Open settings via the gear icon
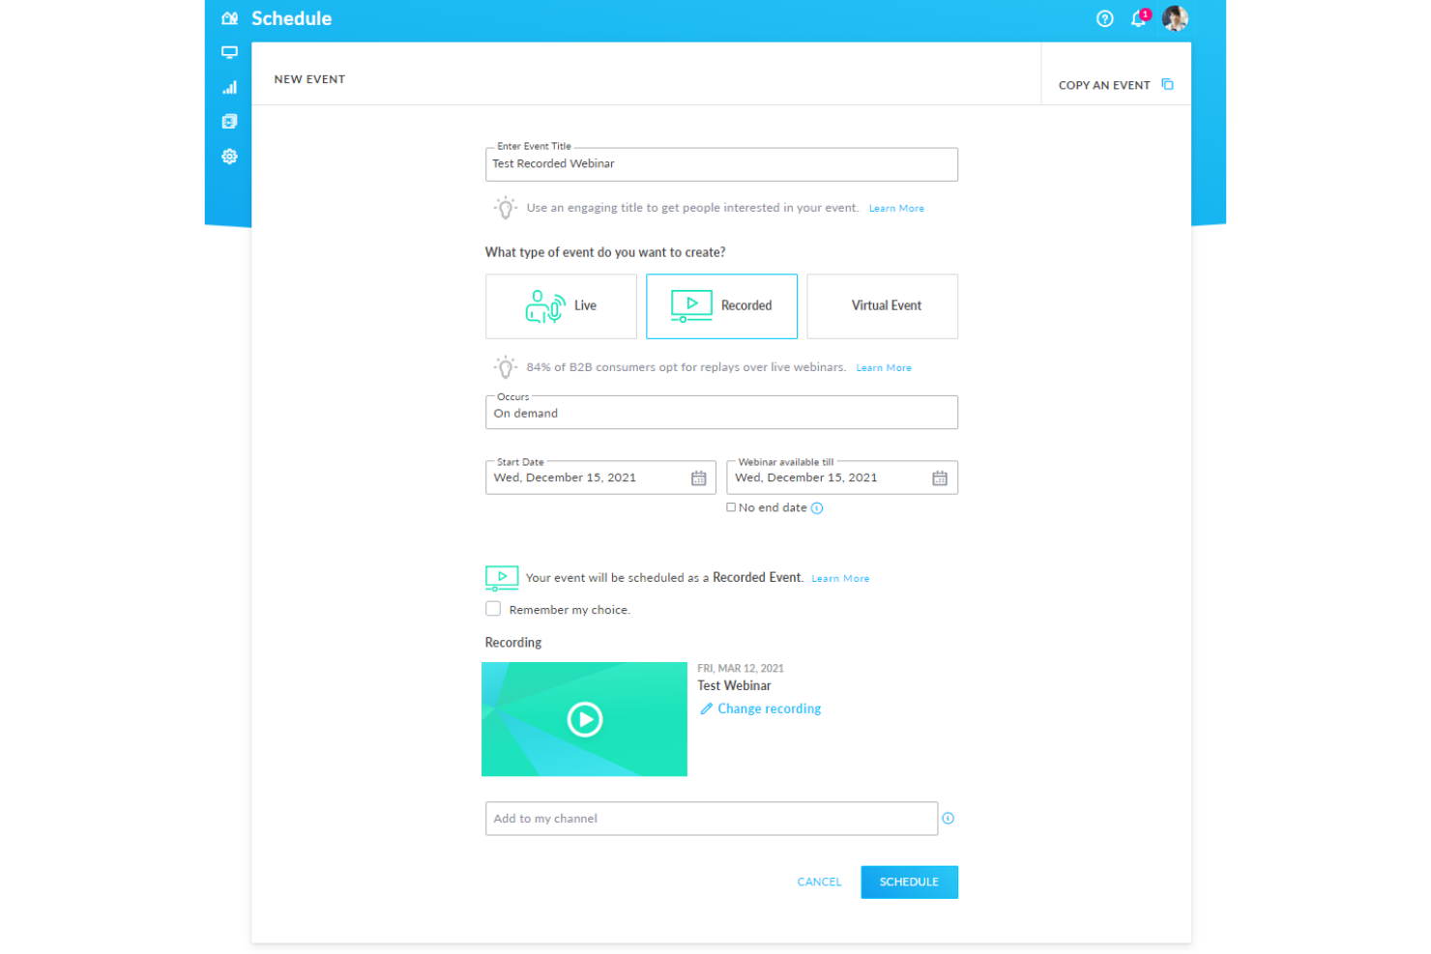Image resolution: width=1431 pixels, height=954 pixels. coord(229,156)
